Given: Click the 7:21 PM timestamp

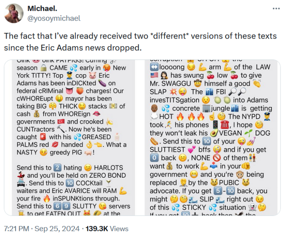Looking at the screenshot, I should tap(16, 229).
